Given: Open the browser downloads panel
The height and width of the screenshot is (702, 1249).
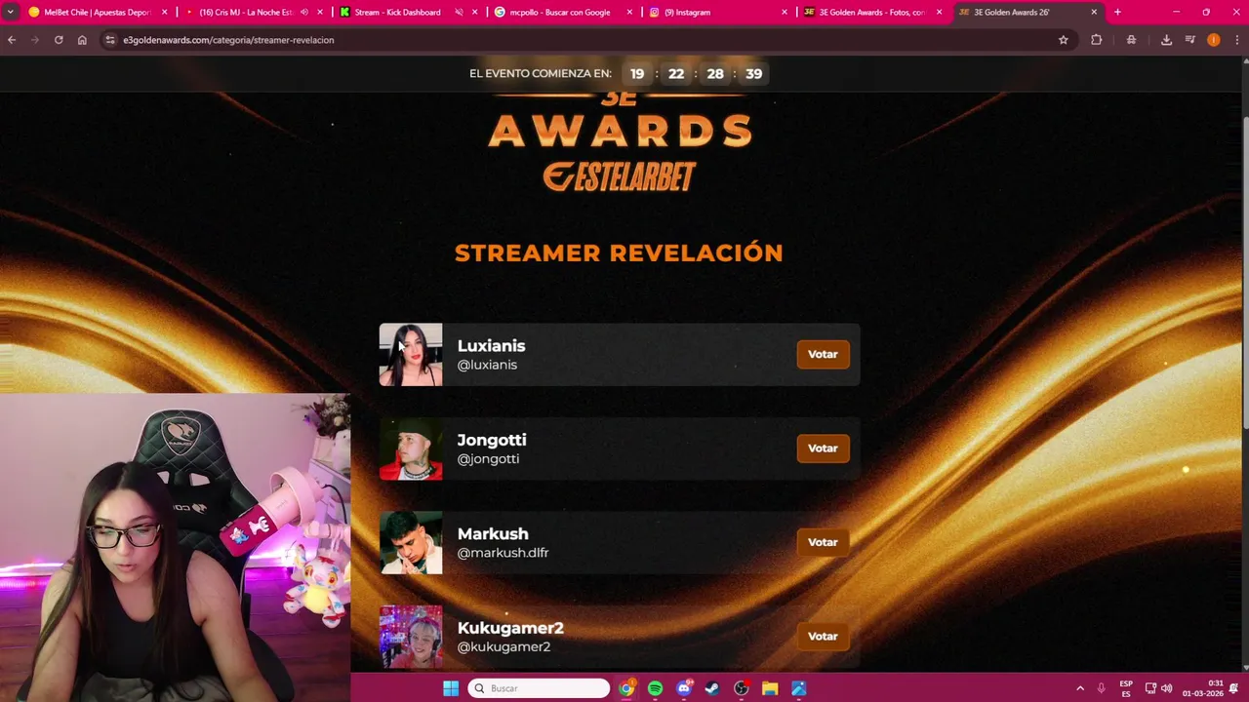Looking at the screenshot, I should coord(1166,40).
